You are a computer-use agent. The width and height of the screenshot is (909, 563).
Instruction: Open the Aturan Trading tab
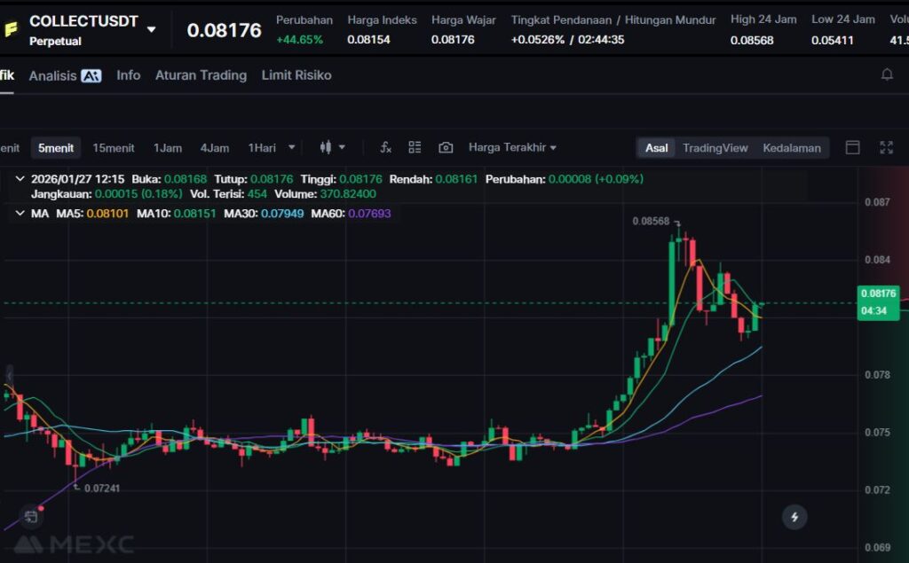click(201, 75)
